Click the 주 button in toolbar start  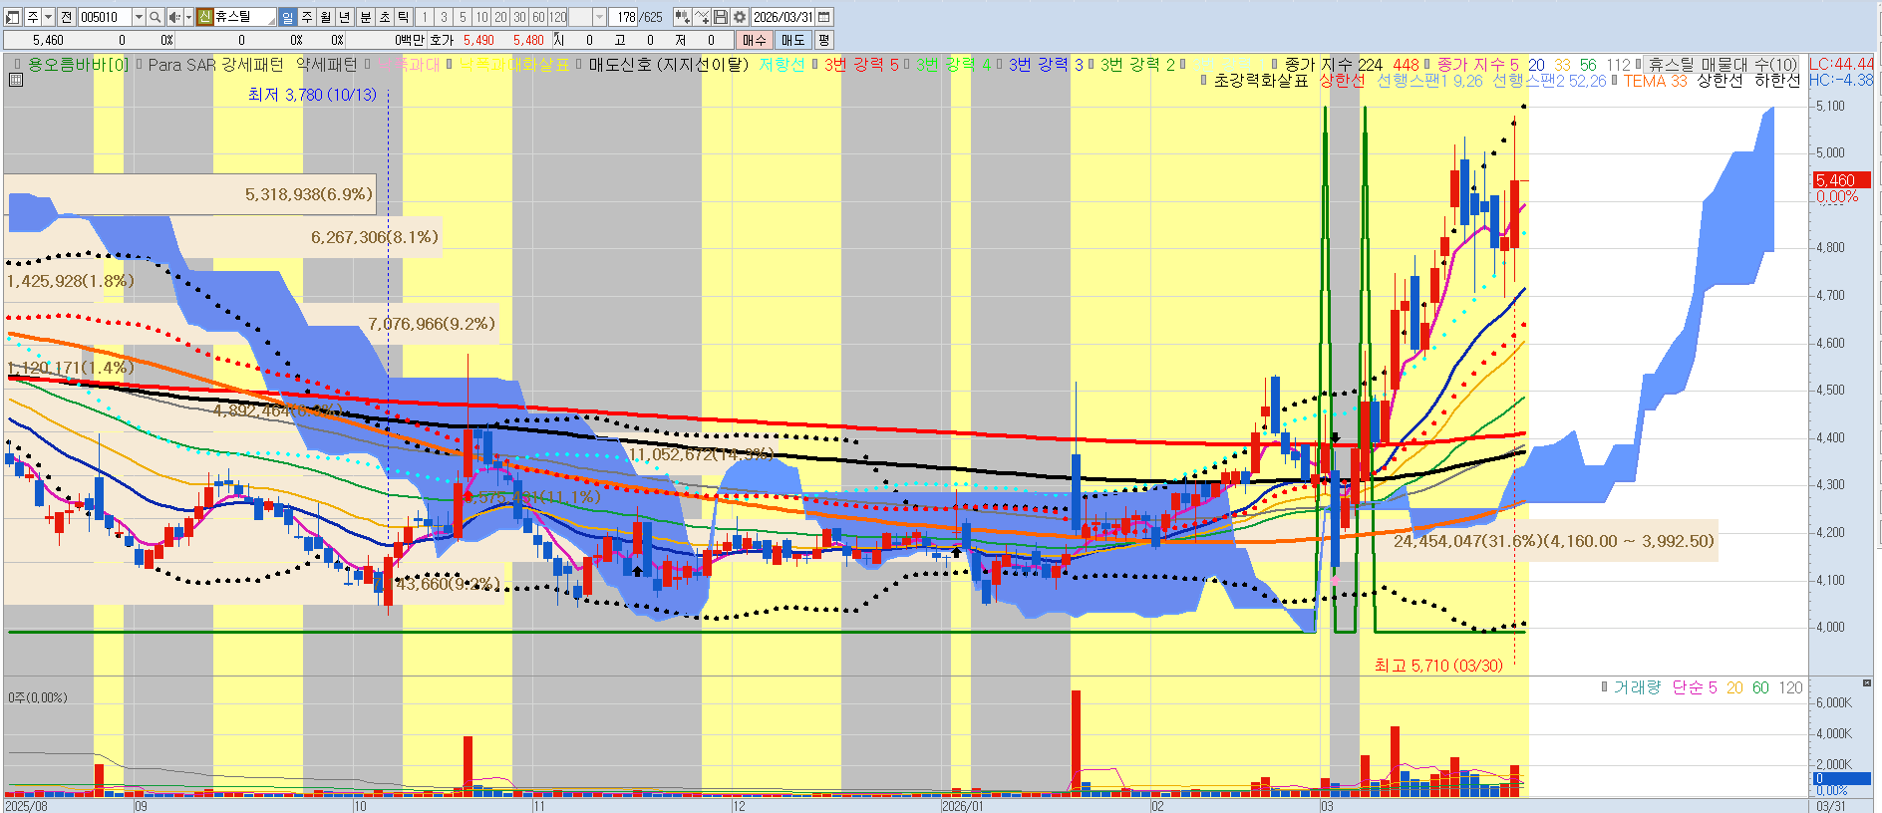[32, 17]
